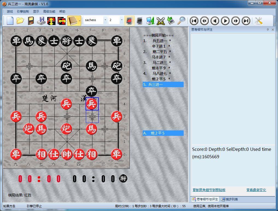Click the new game blank page icon
This screenshot has width=278, height=211.
point(10,21)
